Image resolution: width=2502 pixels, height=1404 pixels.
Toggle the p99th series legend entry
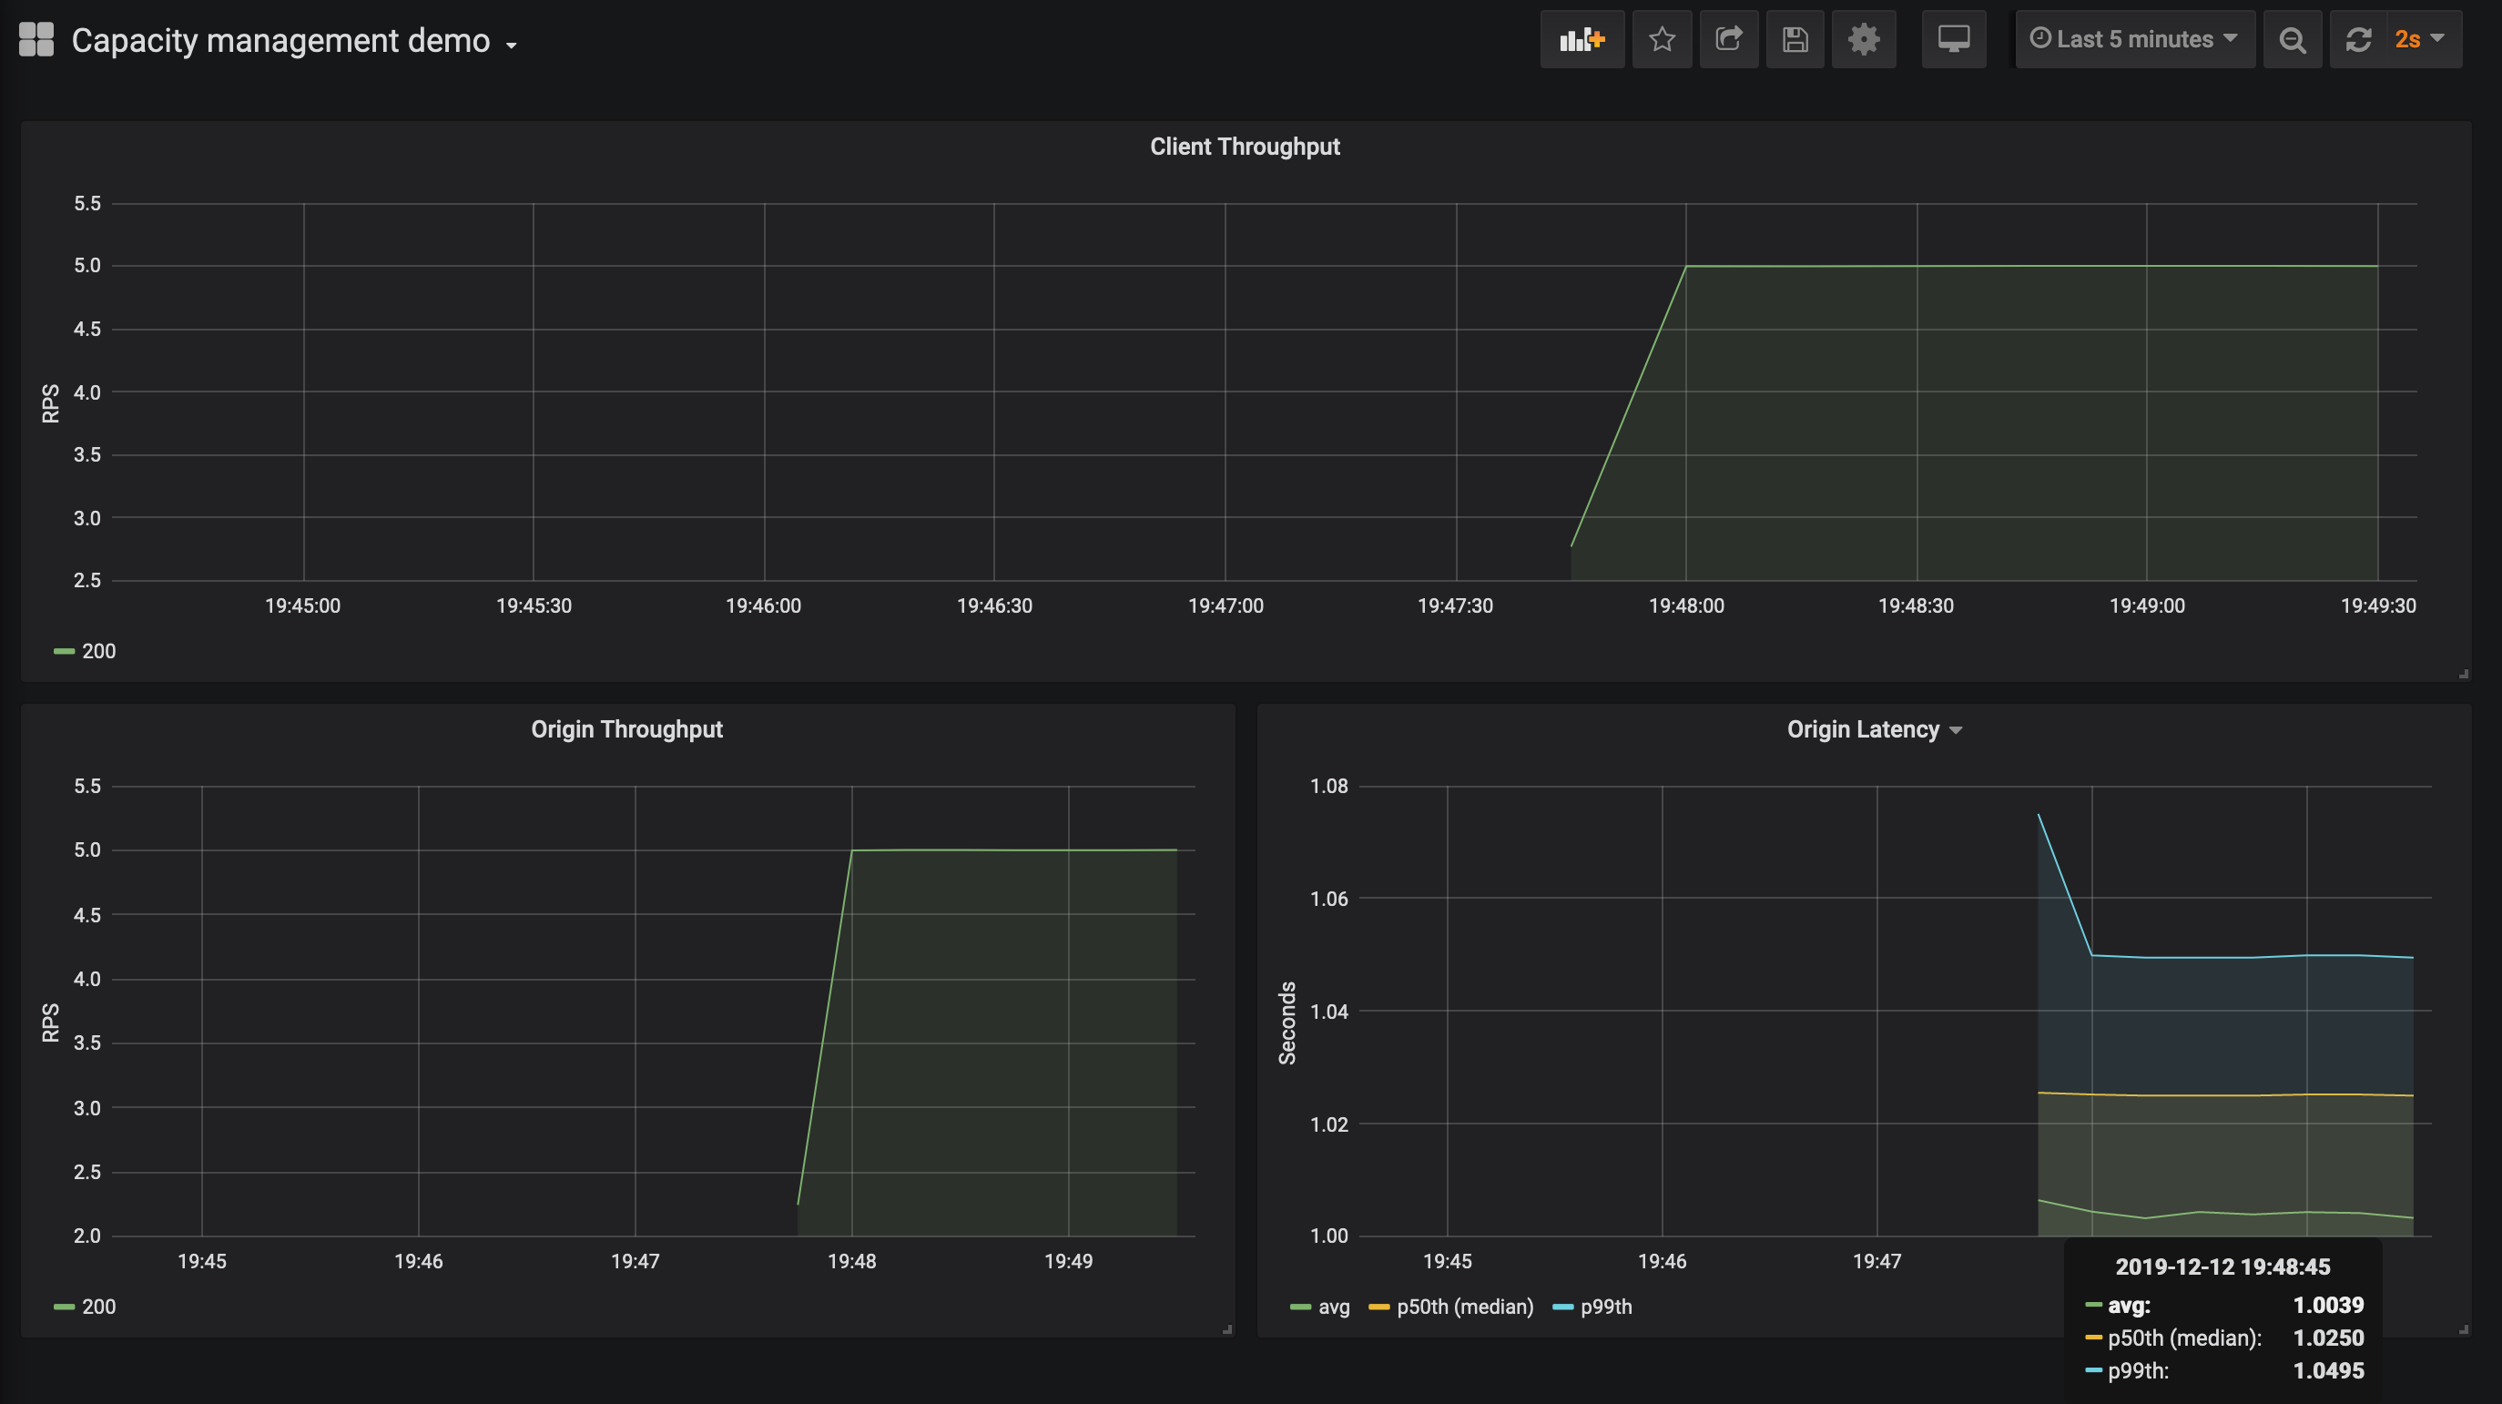pos(1605,1307)
